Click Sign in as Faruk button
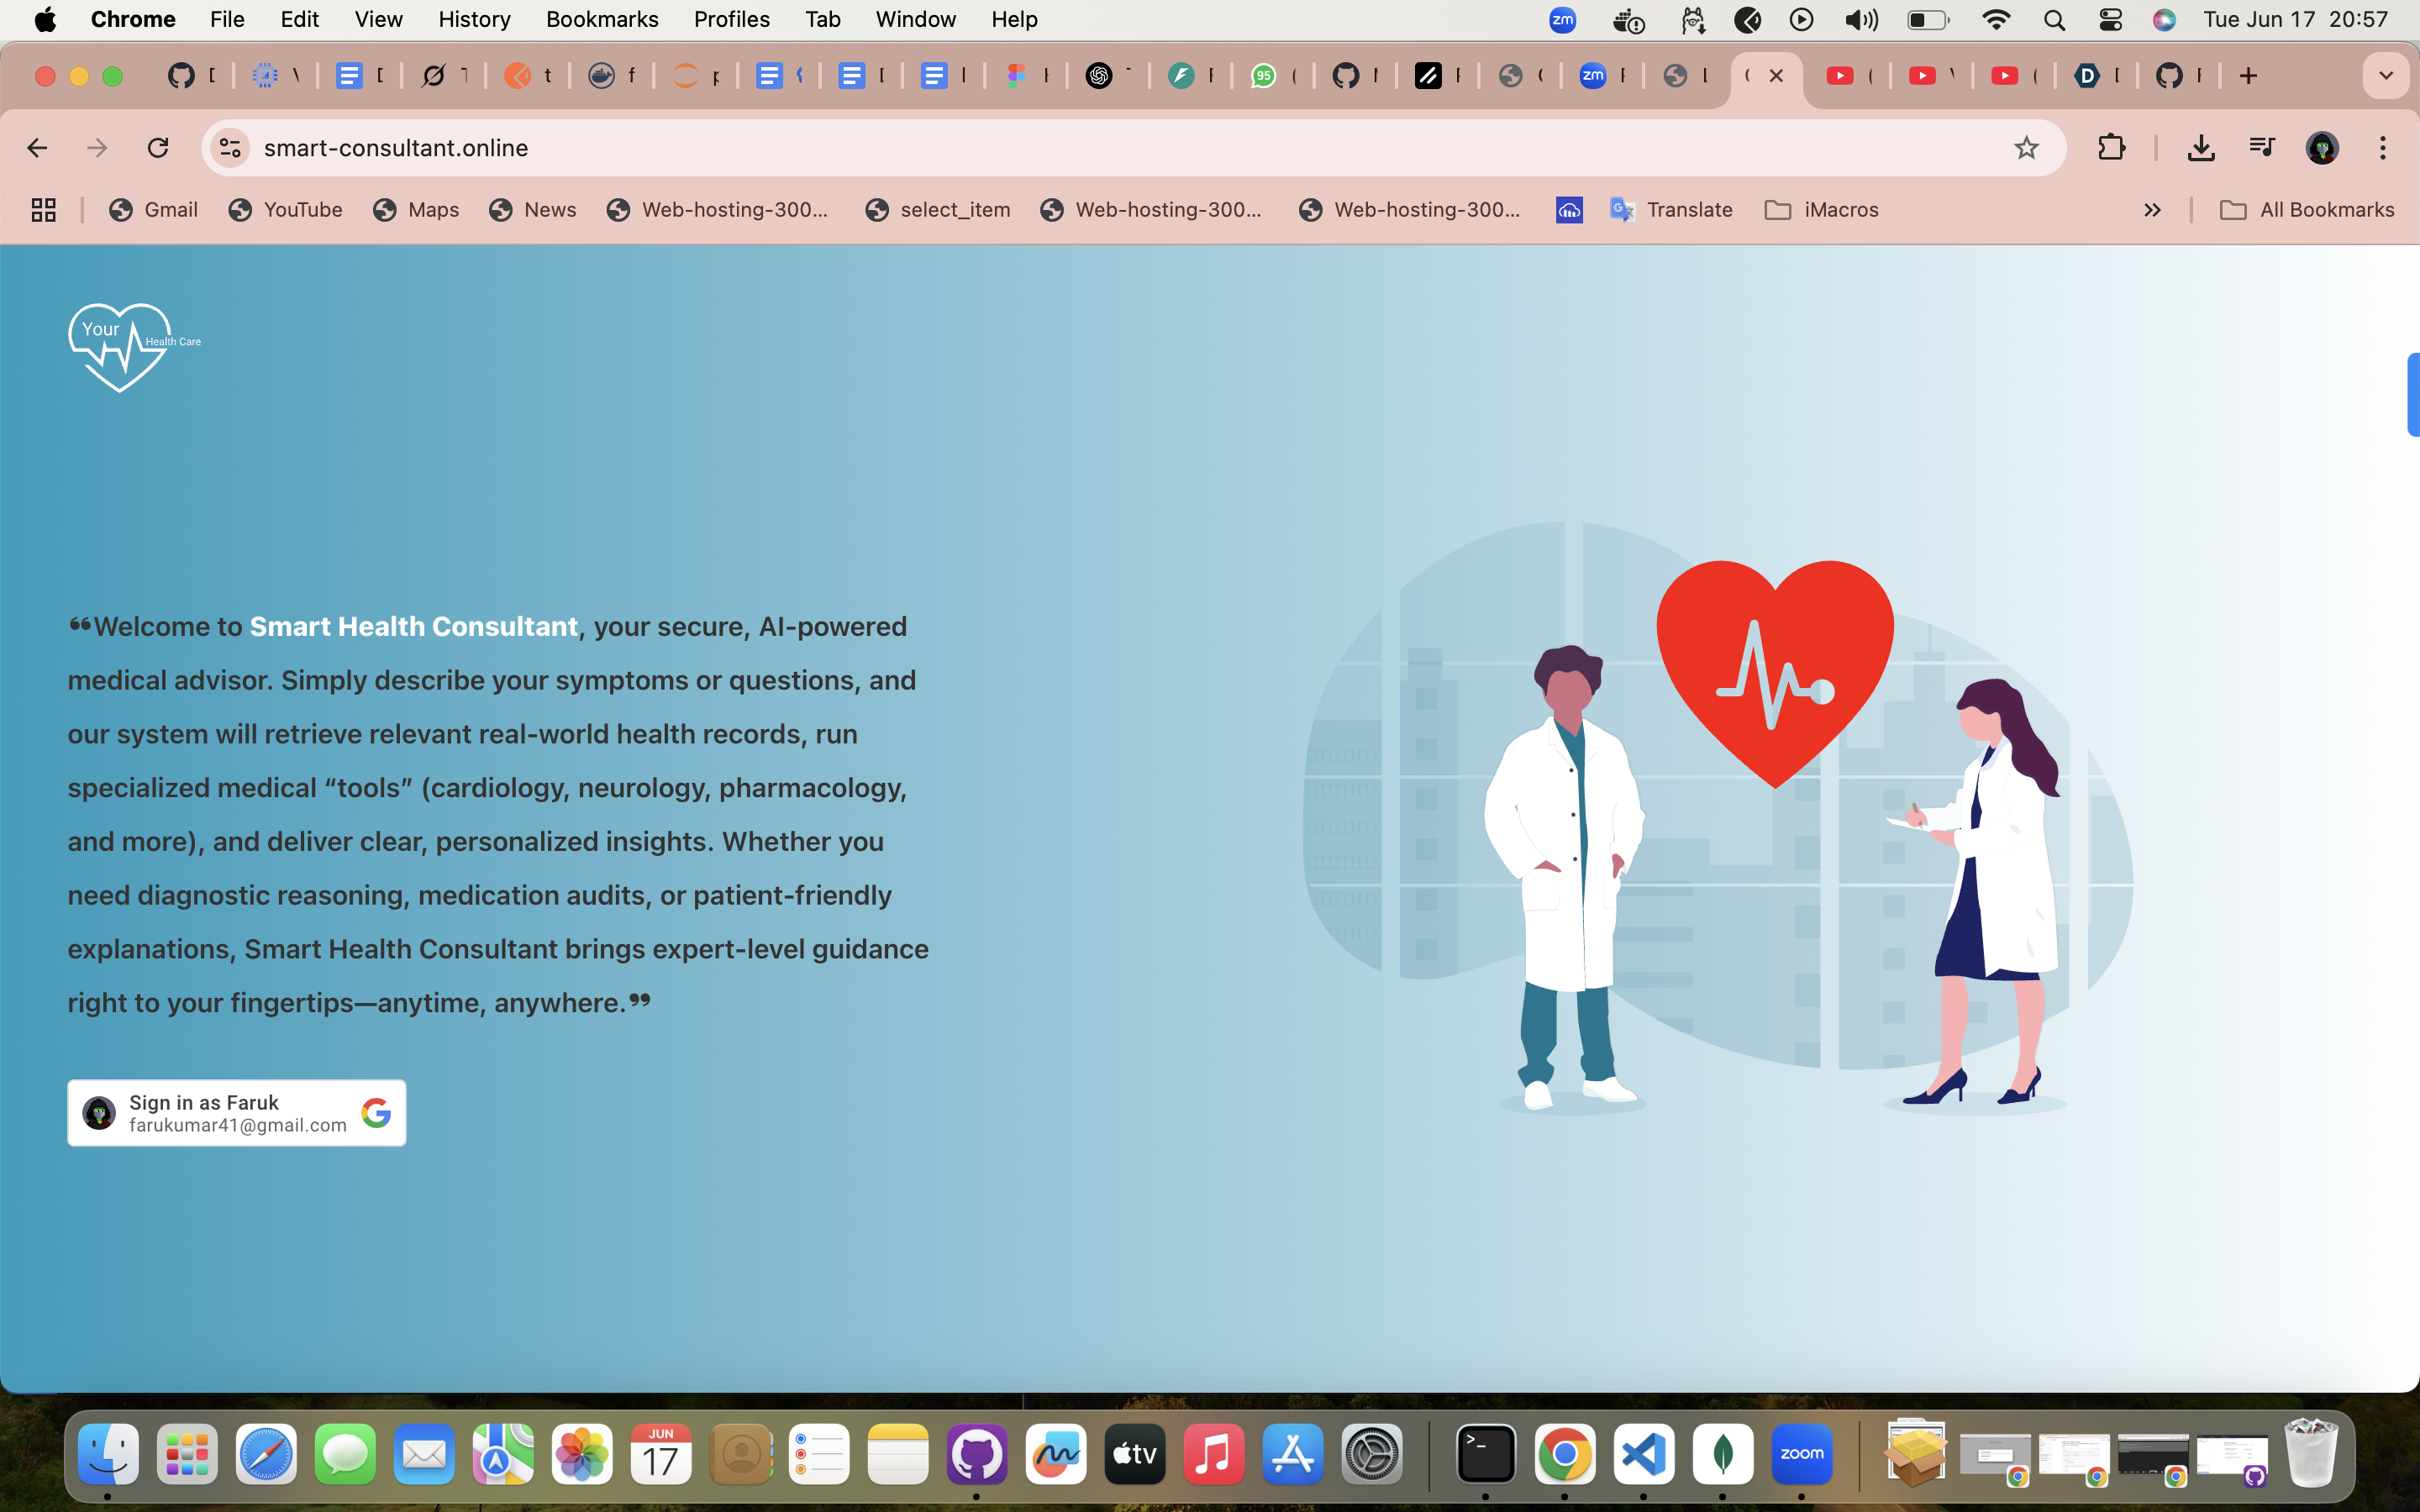Screen dimensions: 2420x1512 [x=237, y=1113]
